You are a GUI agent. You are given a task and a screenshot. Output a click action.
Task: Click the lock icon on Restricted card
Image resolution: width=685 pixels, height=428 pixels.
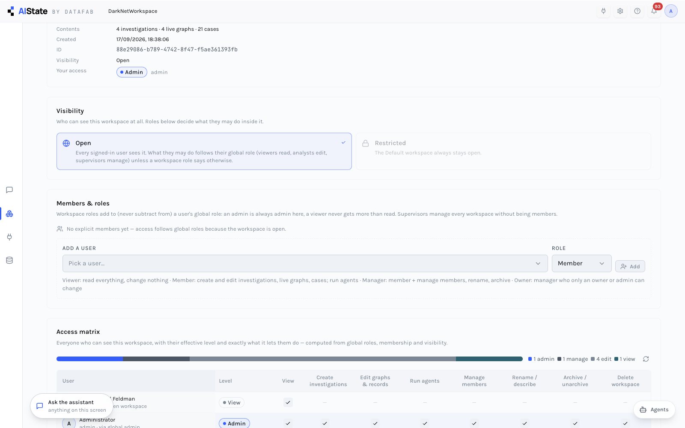tap(366, 143)
